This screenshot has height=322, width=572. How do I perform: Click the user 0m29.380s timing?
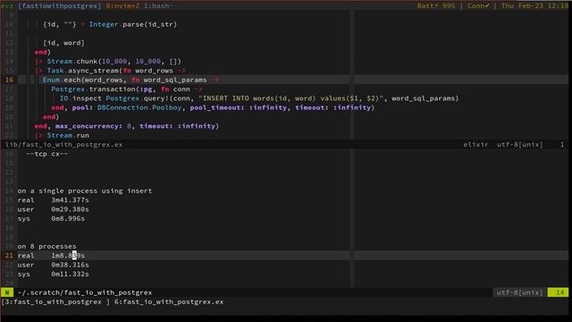click(x=54, y=209)
